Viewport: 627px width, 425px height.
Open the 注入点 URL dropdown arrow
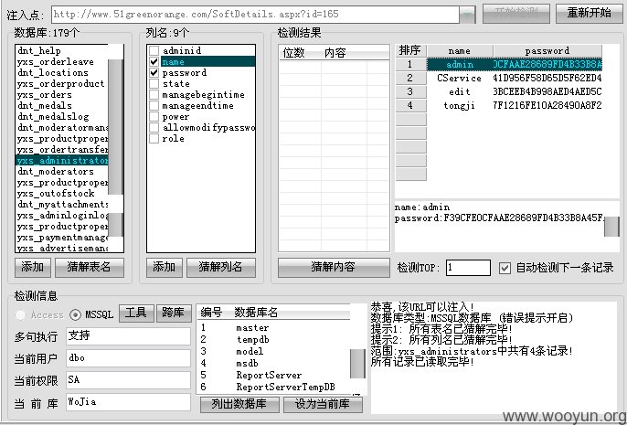(467, 15)
